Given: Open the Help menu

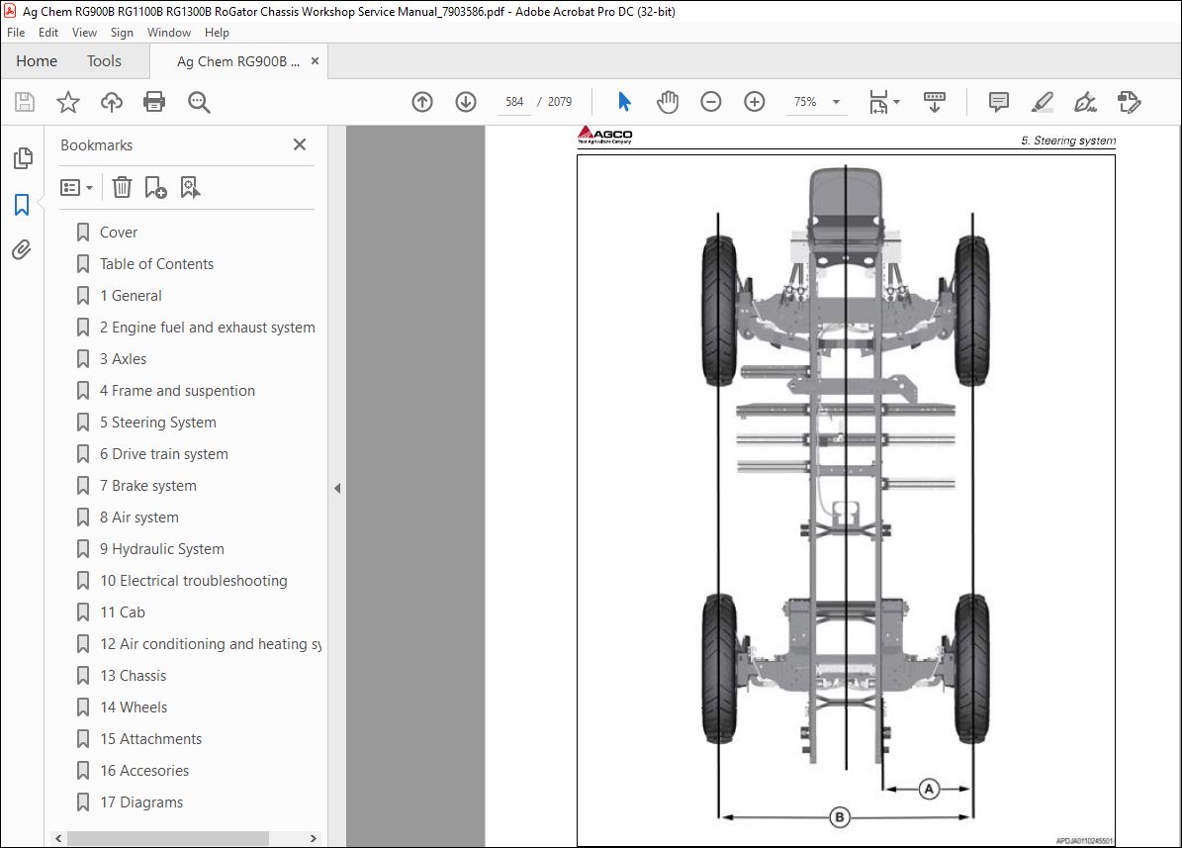Looking at the screenshot, I should (x=217, y=33).
